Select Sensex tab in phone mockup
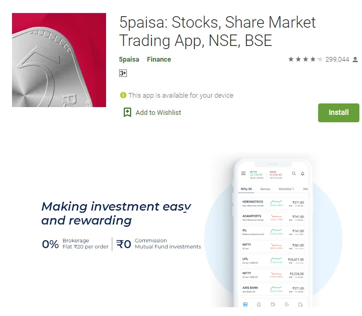362x316 pixels. (x=265, y=189)
